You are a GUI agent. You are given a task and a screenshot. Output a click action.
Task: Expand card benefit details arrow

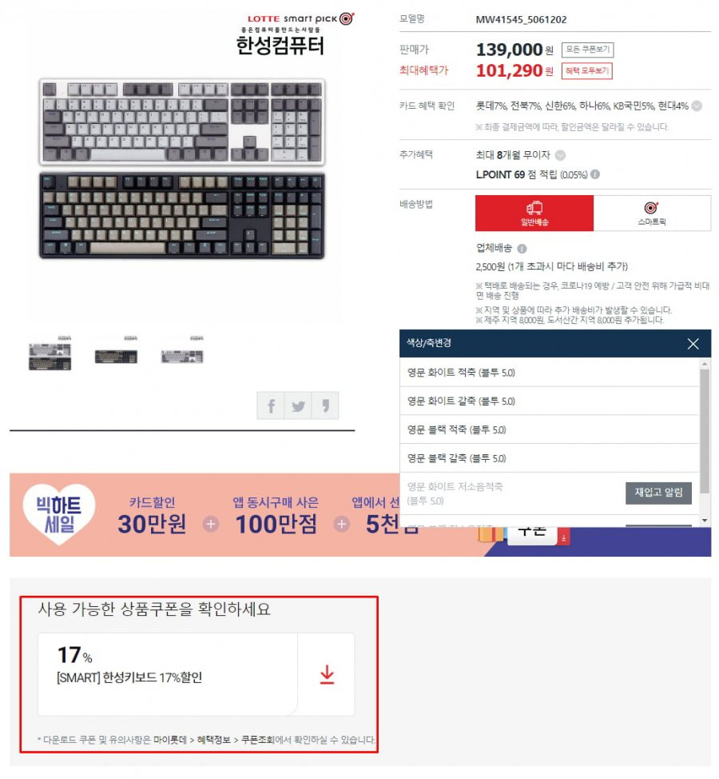[697, 106]
